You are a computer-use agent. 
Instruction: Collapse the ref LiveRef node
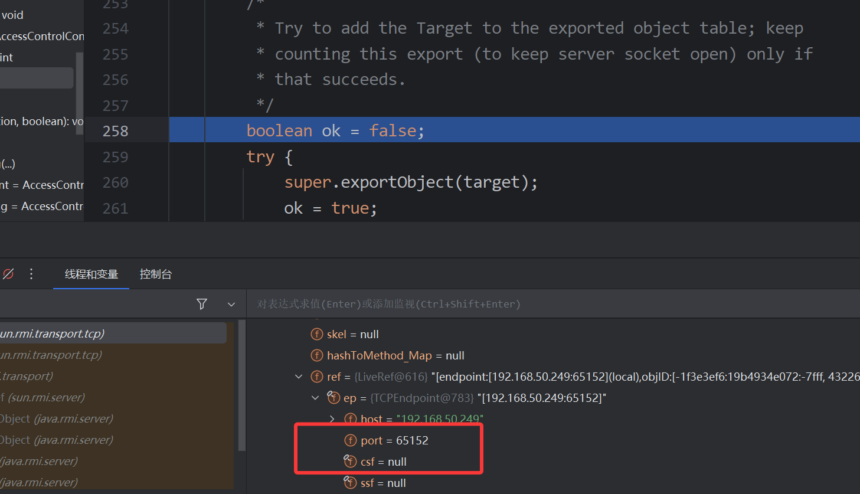click(x=299, y=377)
